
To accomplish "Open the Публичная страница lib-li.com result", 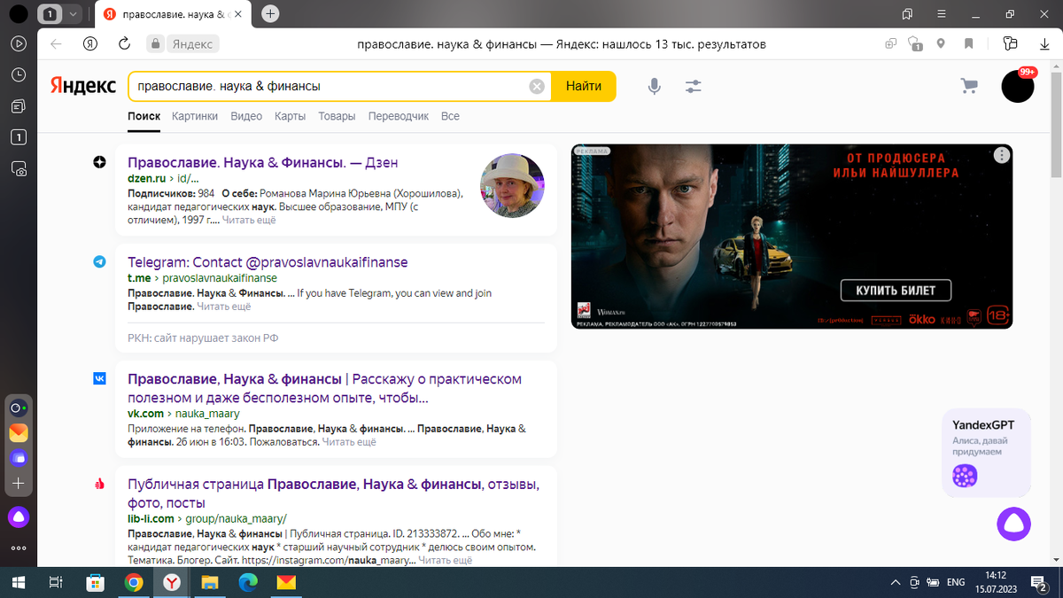I will coord(333,493).
